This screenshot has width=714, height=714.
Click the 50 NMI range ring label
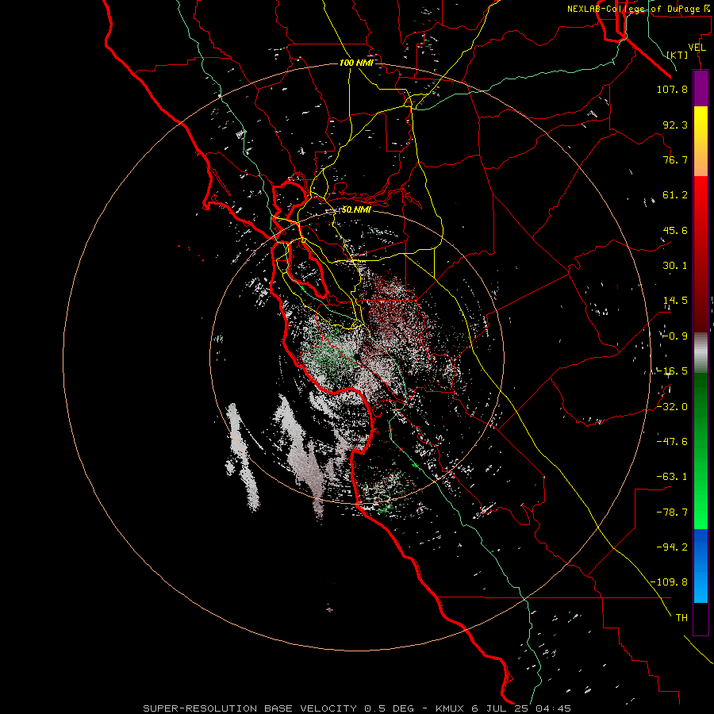[x=356, y=210]
